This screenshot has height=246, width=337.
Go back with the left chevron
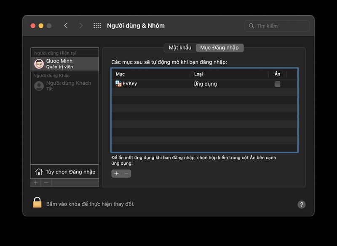[x=66, y=26]
